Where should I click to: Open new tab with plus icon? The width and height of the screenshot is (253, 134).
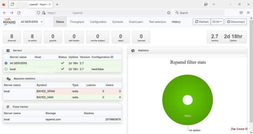tap(57, 4)
